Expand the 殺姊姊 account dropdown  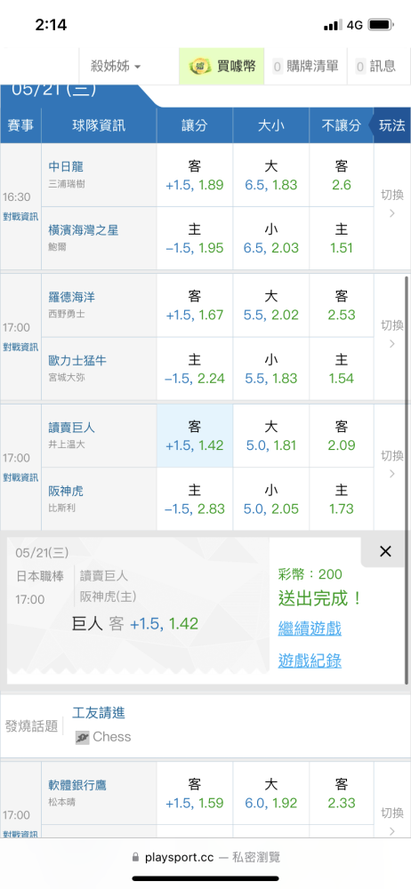click(116, 67)
